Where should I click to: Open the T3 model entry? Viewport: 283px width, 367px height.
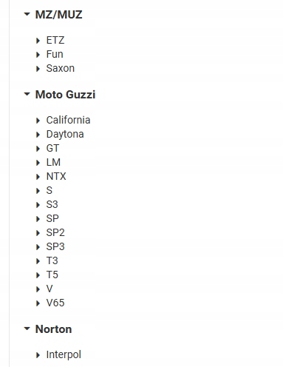(x=52, y=260)
